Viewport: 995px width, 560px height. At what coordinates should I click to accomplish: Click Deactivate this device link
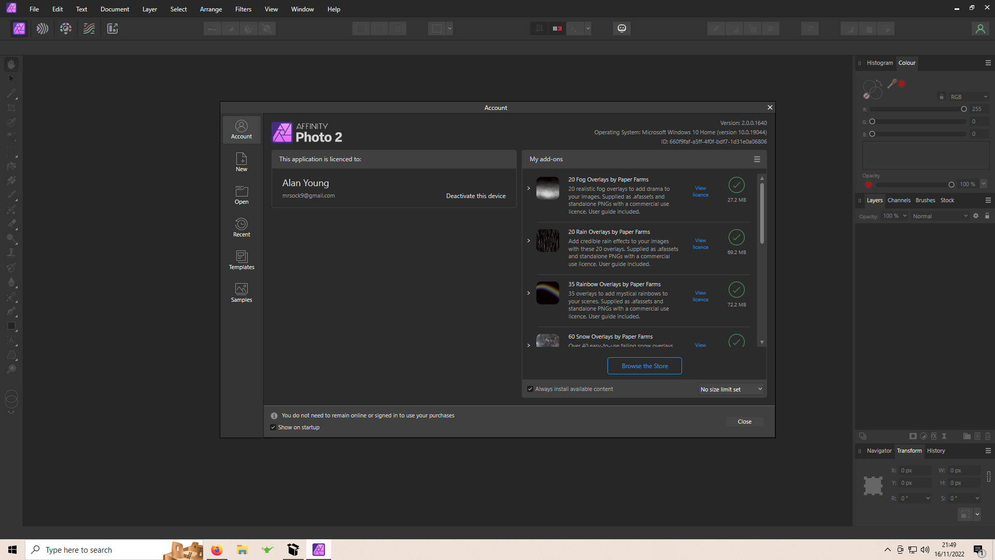click(x=476, y=196)
